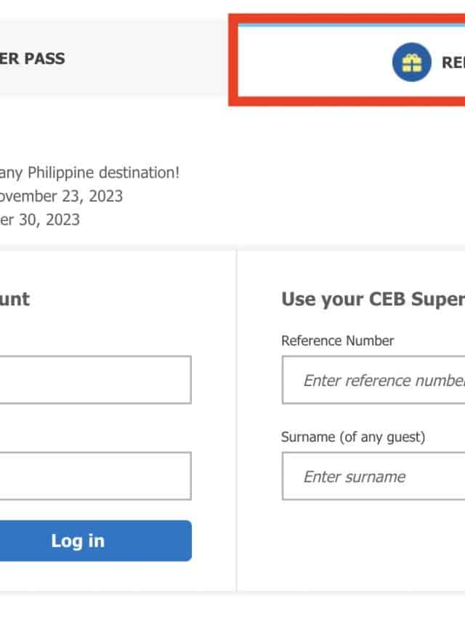Click the Surname (of any guest) label
This screenshot has height=619, width=465.
pyautogui.click(x=353, y=437)
